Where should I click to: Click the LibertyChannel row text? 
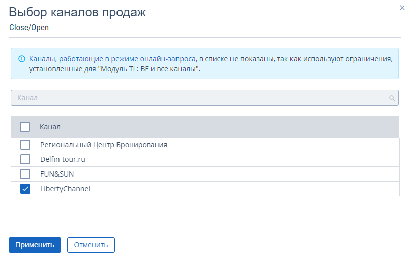pos(65,189)
